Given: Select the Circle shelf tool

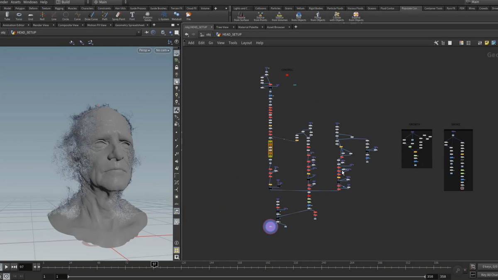Looking at the screenshot, I should click(x=66, y=16).
